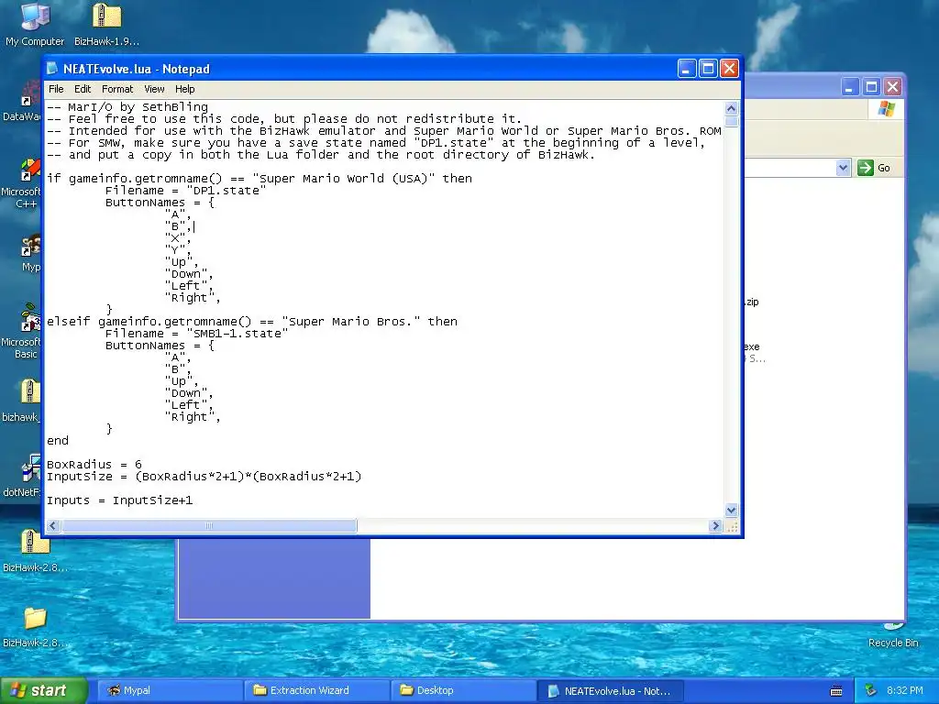This screenshot has height=704, width=939.
Task: Click the line 'BoxRadius = 6'
Action: [x=94, y=465]
